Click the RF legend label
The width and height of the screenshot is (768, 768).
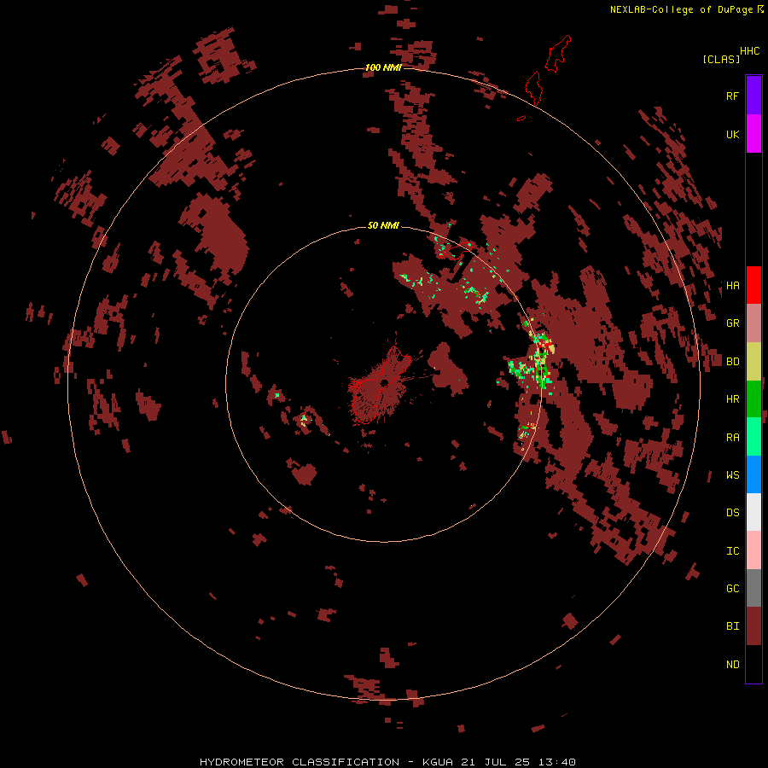pyautogui.click(x=732, y=96)
